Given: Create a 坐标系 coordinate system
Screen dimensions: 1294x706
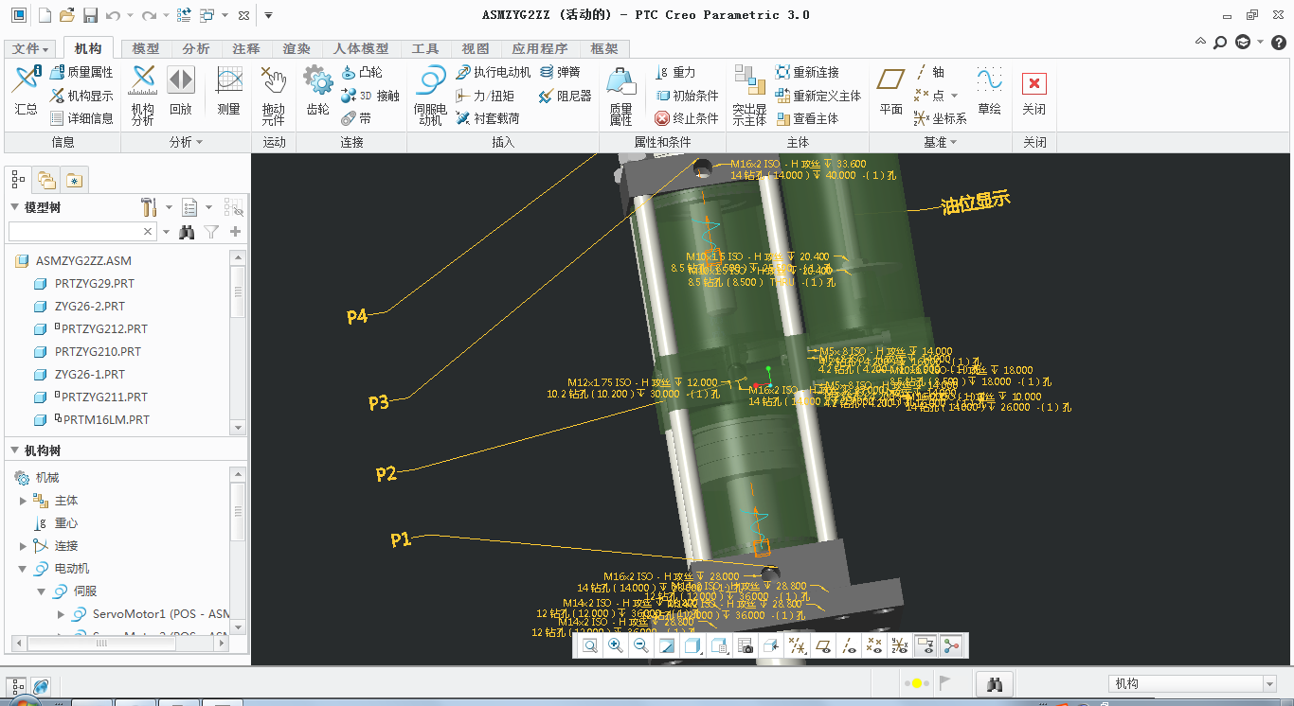Looking at the screenshot, I should (x=941, y=118).
